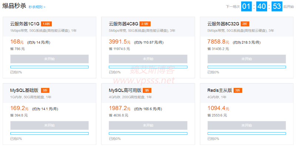Click the 省 2553.6 元 savings text
Viewport: 296px width, 148px height.
(217, 116)
